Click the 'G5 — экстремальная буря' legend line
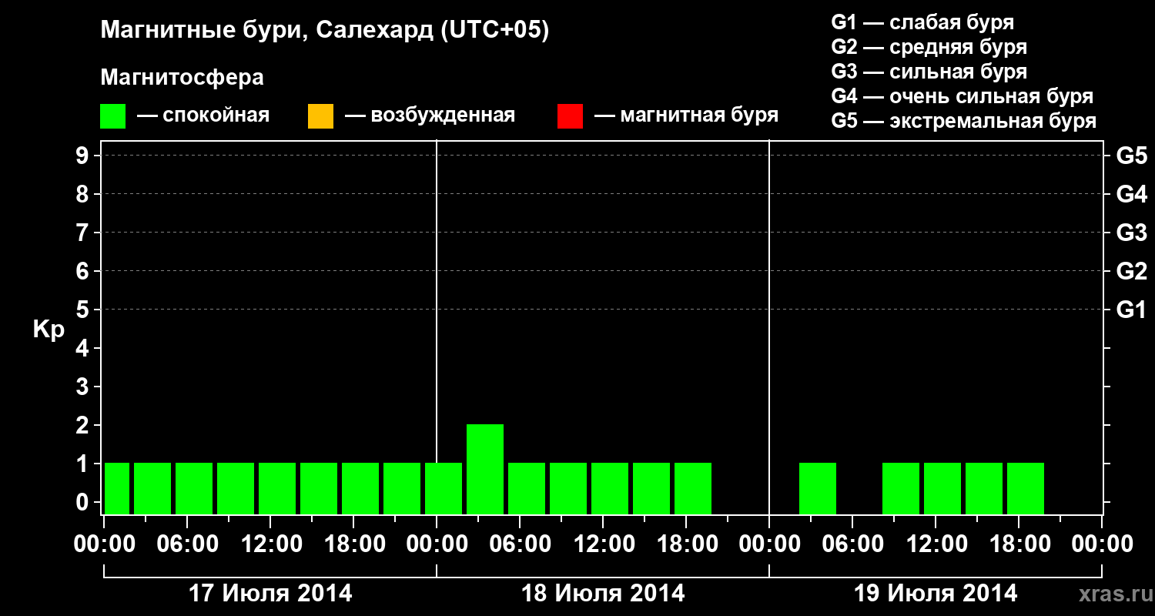 [x=964, y=121]
